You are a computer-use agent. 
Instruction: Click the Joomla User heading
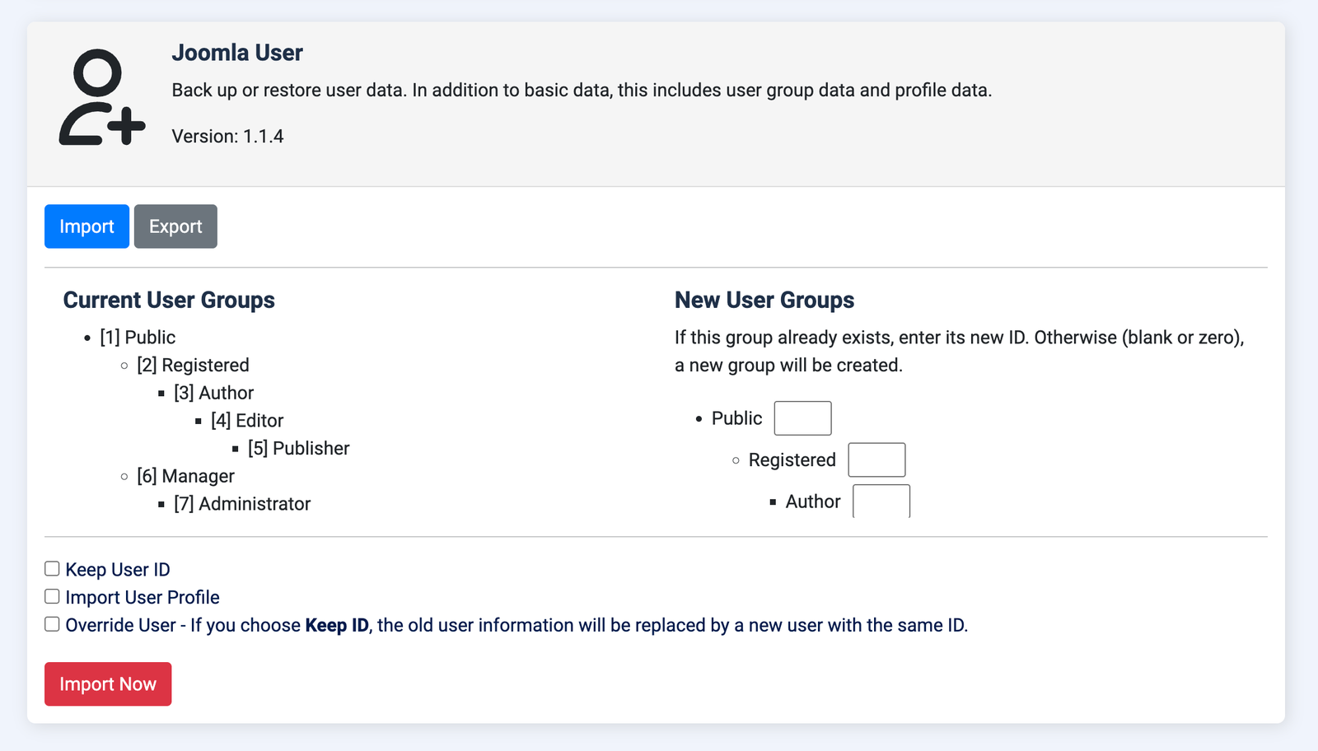click(x=237, y=53)
